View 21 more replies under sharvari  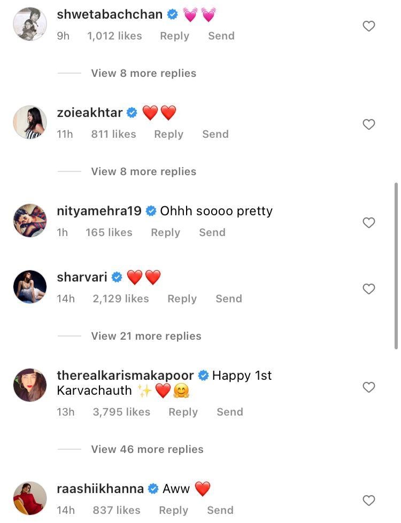[x=146, y=336]
